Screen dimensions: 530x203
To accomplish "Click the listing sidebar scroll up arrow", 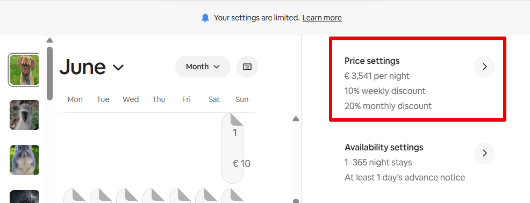I will point(49,40).
